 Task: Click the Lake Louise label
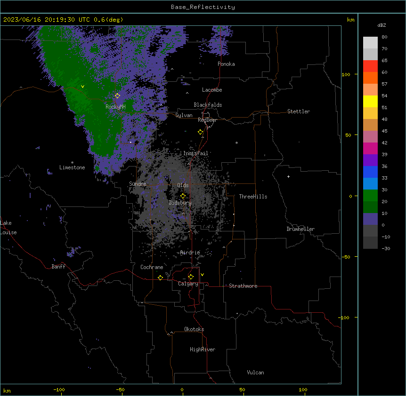tap(8, 228)
